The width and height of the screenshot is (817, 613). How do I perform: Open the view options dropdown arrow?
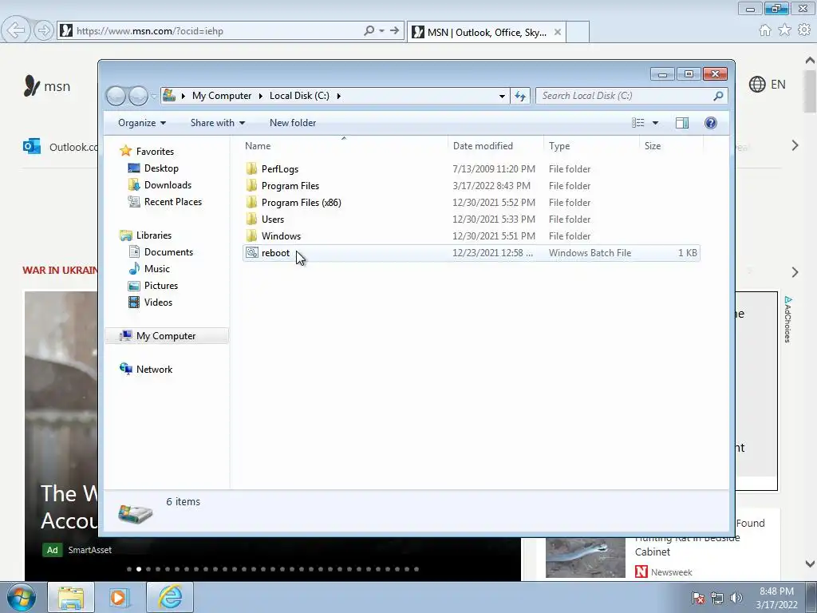coord(656,123)
